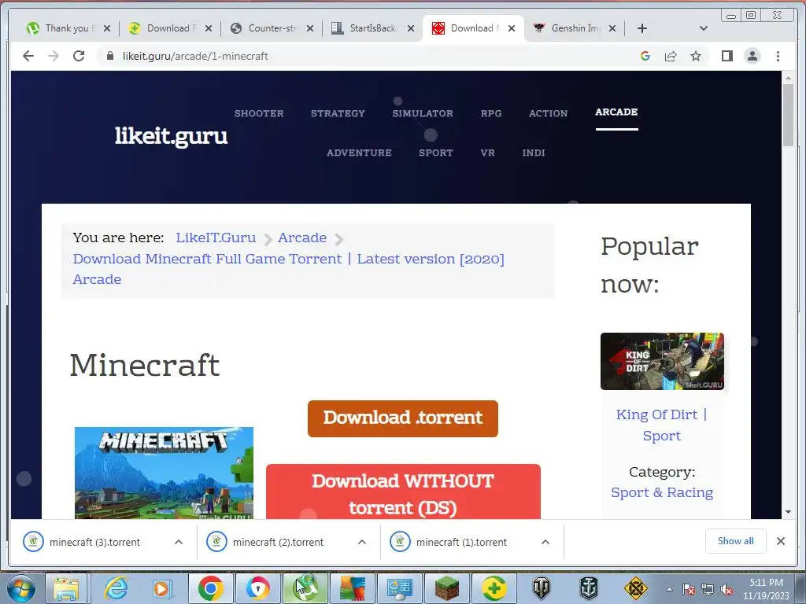Reload the current page
This screenshot has width=806, height=604.
[79, 56]
